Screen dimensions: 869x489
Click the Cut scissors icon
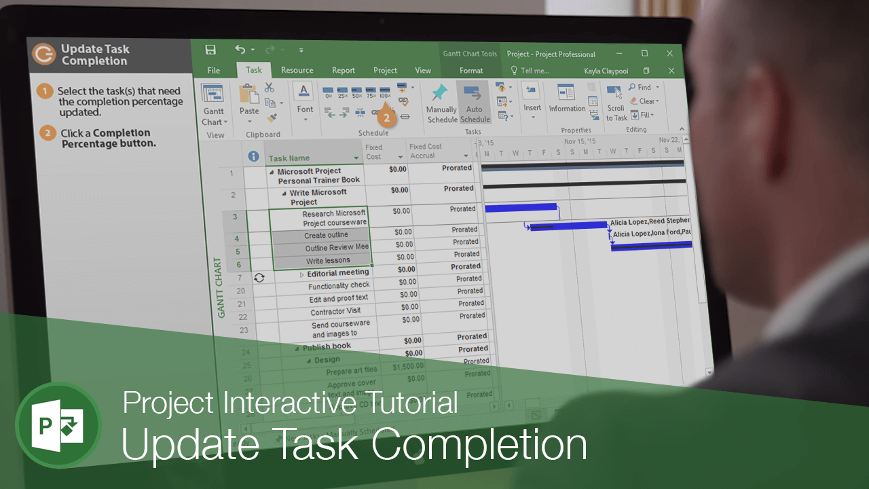[270, 88]
